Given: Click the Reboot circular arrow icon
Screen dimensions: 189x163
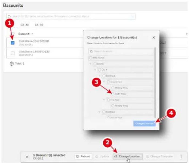Looking at the screenshot, I should click(78, 156).
